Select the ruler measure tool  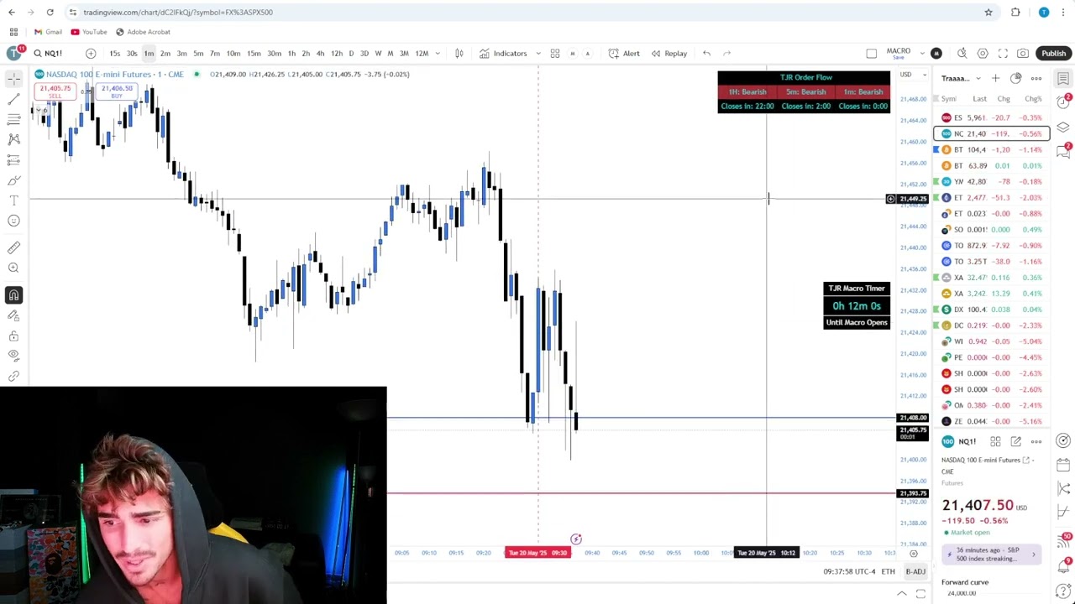pyautogui.click(x=13, y=247)
